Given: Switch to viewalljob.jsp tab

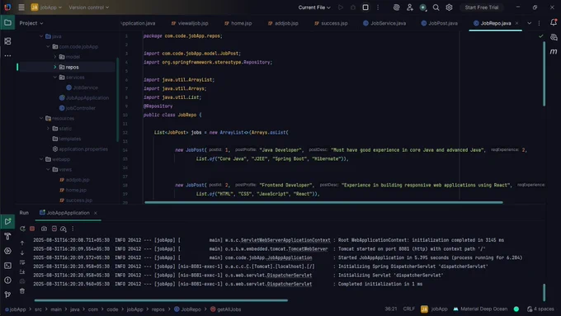Looking at the screenshot, I should point(190,23).
